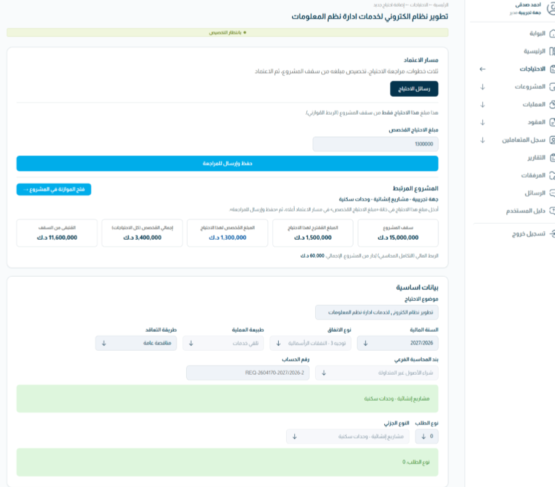
Task: Go to الرئيسية sidebar item
Action: pos(534,51)
